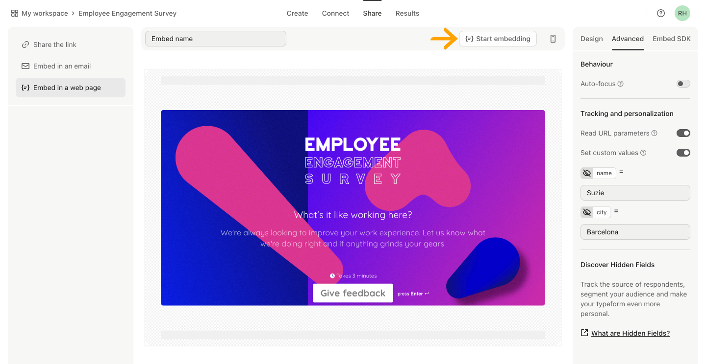Click the survey preview thumbnail title
706x364 pixels.
[x=353, y=161]
